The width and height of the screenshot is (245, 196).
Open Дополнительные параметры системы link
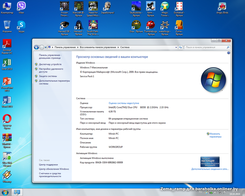55,82
